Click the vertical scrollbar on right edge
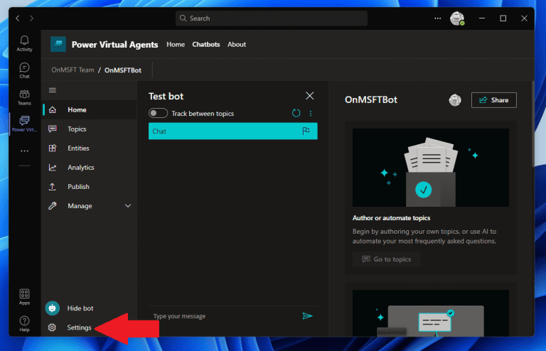Screen dimensions: 546x351 coord(532,124)
